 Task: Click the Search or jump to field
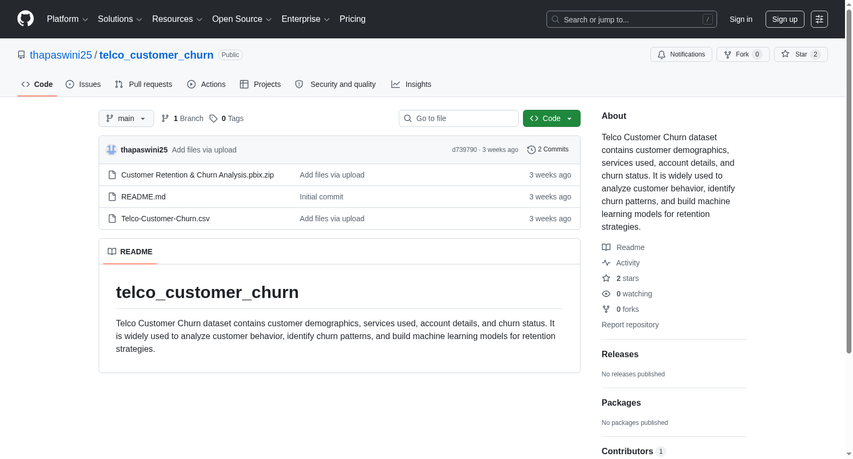tap(632, 19)
